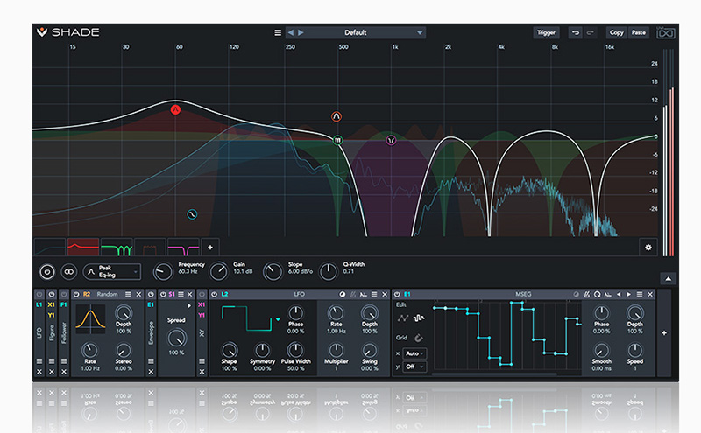Screen dimensions: 701x433
Task: Click the Q-Width knob
Action: coord(328,272)
